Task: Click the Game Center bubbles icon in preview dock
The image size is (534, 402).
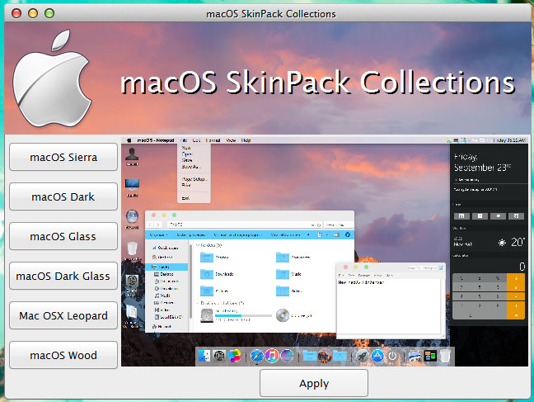Action: [234, 356]
